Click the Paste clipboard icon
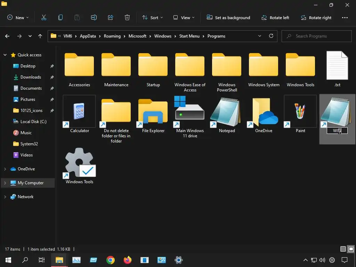The width and height of the screenshot is (356, 267). pos(77,17)
